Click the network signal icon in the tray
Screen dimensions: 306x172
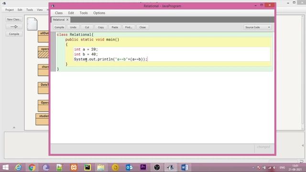click(270, 168)
